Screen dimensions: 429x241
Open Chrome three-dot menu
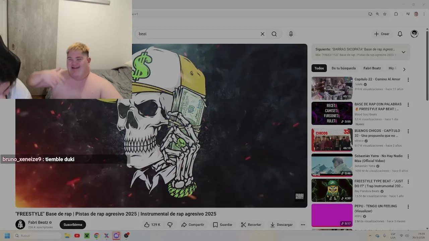click(x=424, y=14)
